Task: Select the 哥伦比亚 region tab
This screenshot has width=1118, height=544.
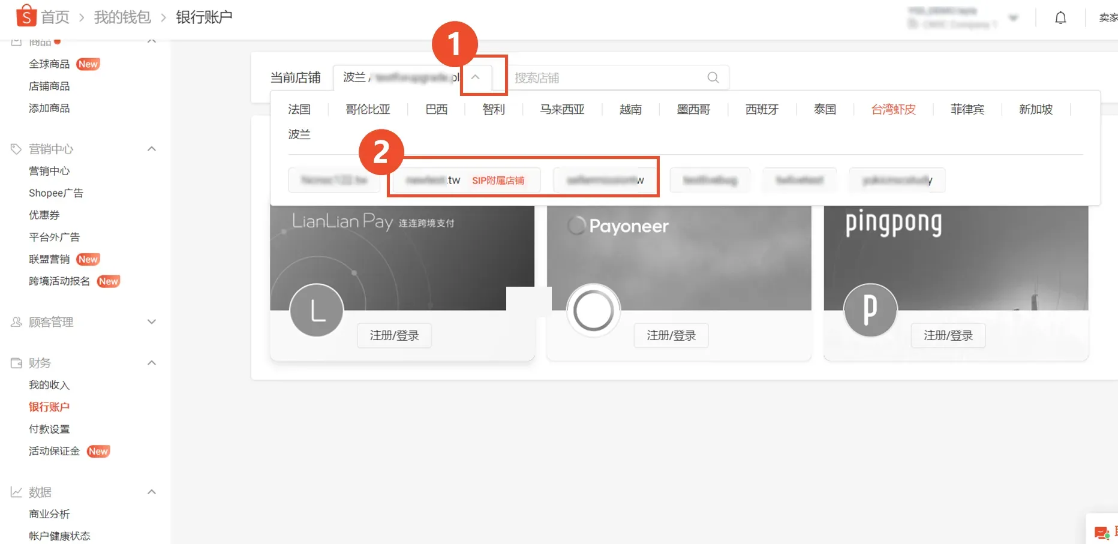Action: pyautogui.click(x=368, y=109)
